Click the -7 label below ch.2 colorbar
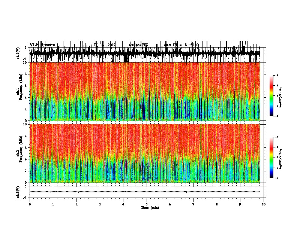Viewport: 297px width, 229px height. tap(276, 178)
